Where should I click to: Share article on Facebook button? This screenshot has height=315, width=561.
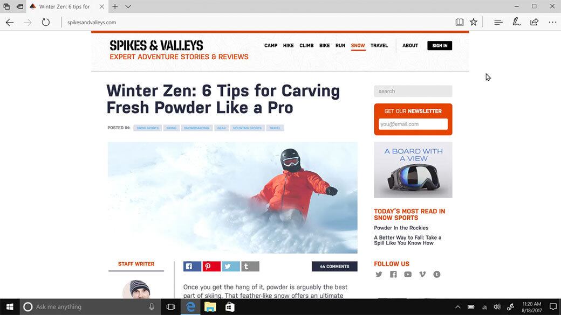click(x=192, y=267)
